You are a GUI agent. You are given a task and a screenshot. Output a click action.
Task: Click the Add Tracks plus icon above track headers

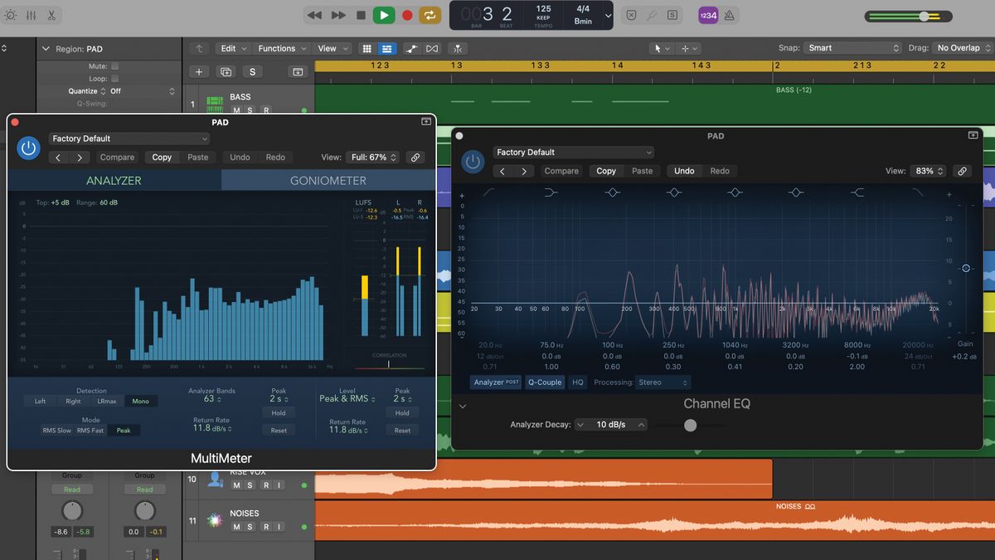click(199, 71)
